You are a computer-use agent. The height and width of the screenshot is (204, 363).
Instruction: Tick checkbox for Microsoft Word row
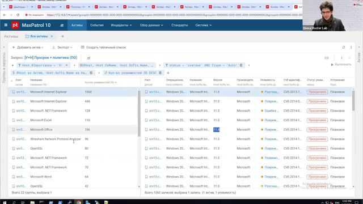[14, 177]
